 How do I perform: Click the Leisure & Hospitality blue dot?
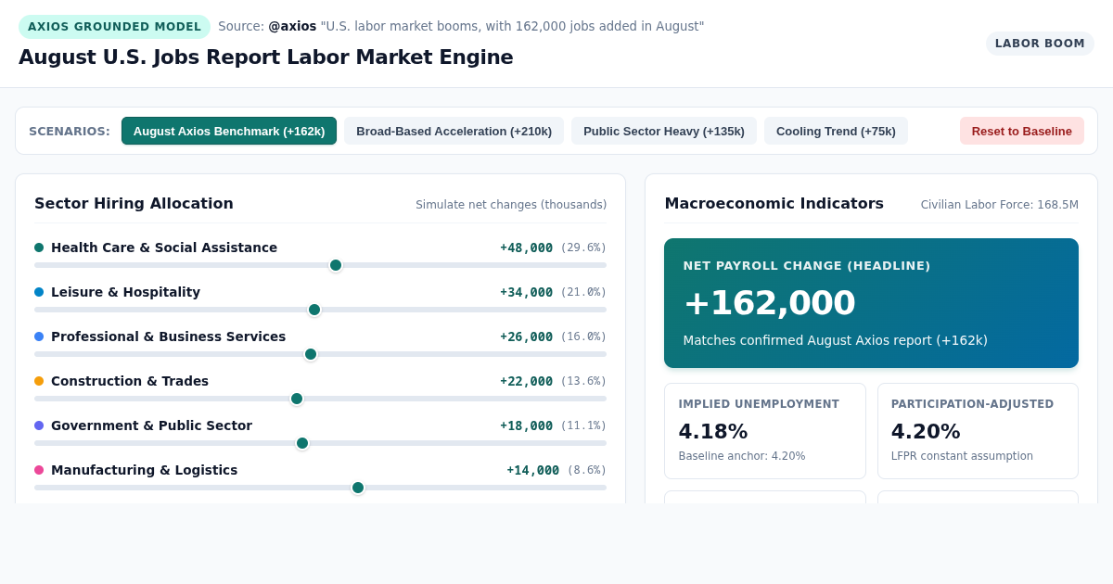click(39, 292)
